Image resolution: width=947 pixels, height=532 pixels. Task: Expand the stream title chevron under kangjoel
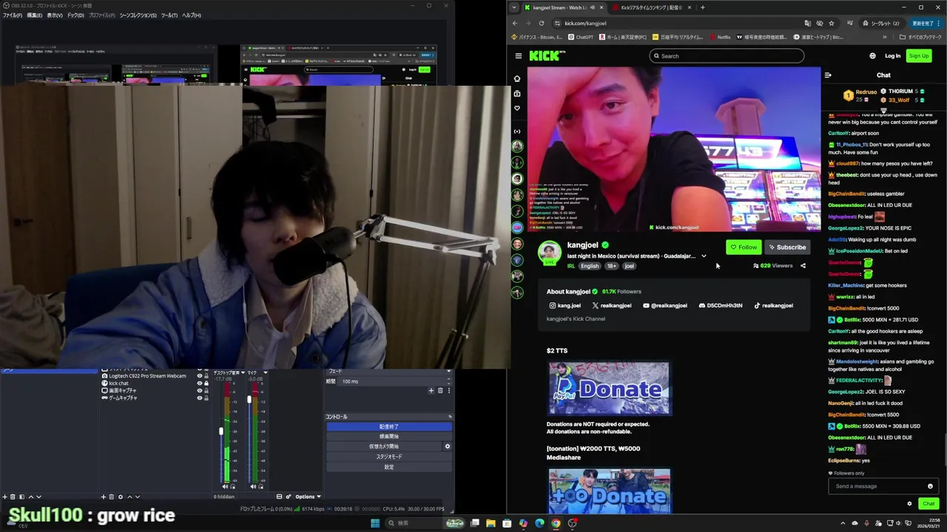point(704,256)
